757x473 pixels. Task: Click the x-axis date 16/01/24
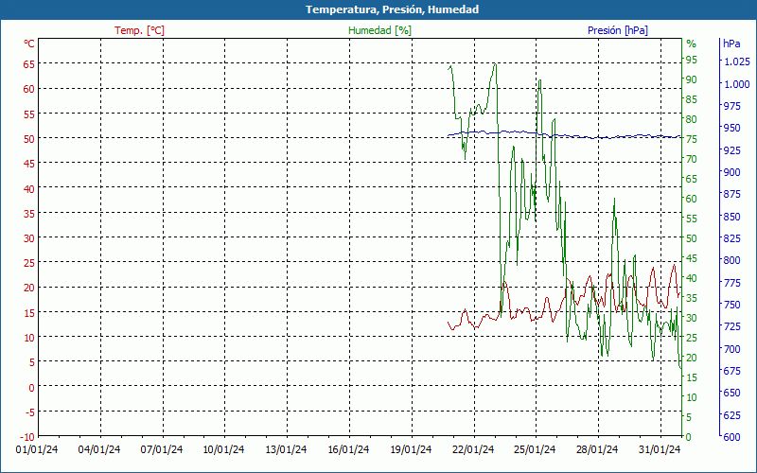click(348, 450)
